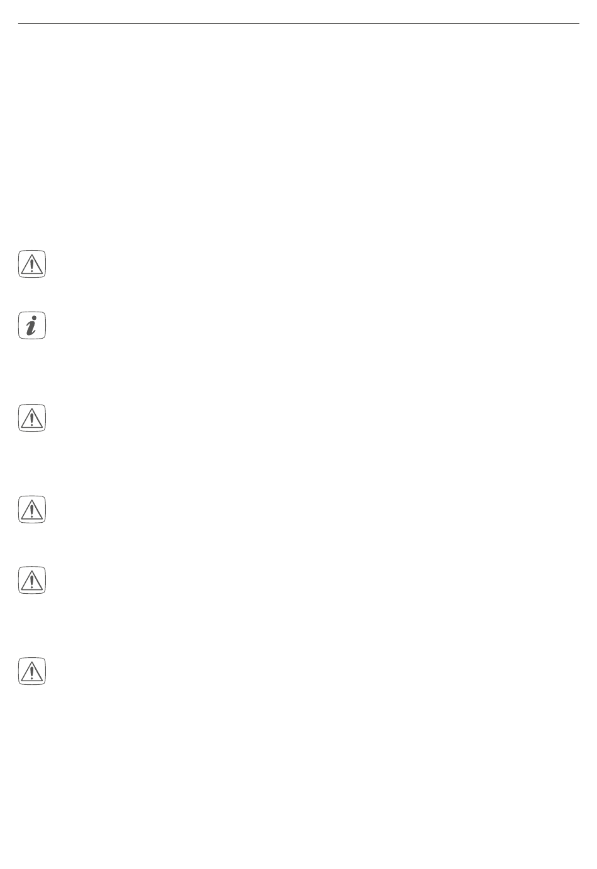Image resolution: width=597 pixels, height=869 pixels.
Task: Click the letter i inside the rounded square
Action: (31, 325)
